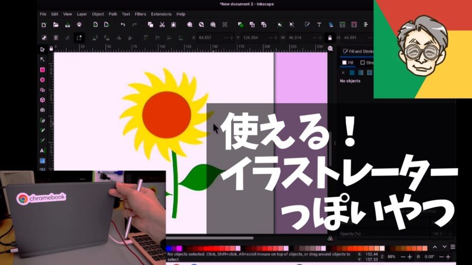Select the Fill and Stroke panel tab
472x265 pixels.
coord(357,51)
